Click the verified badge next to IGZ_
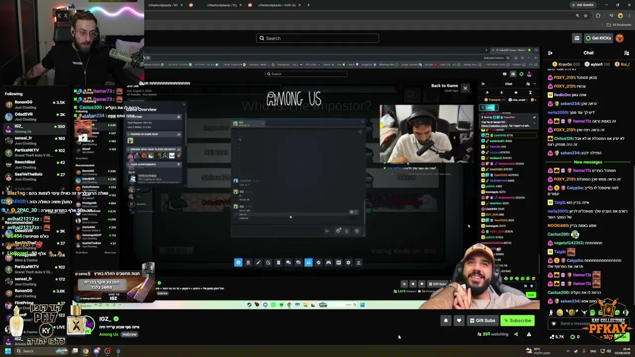635x357 pixels. tap(116, 319)
